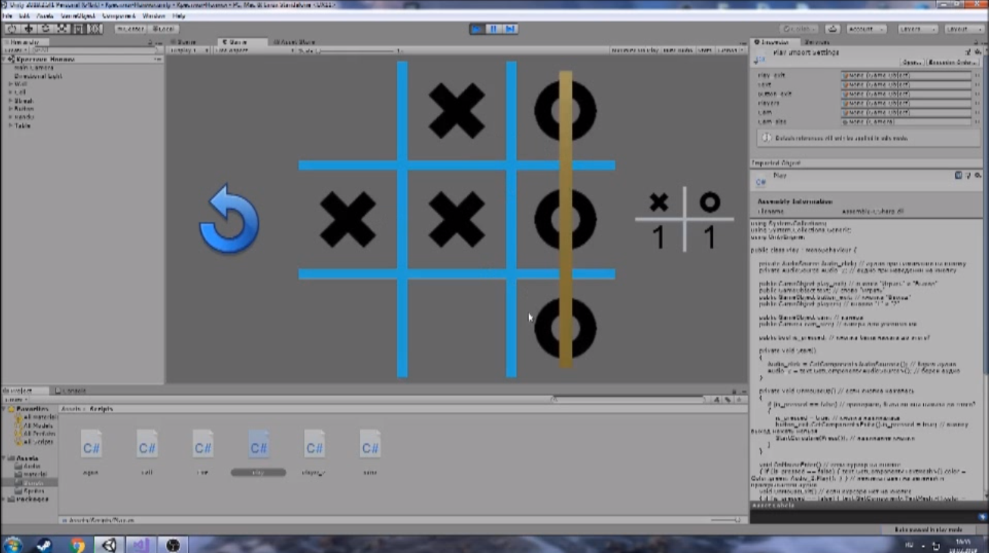Toggle Stats in Game view

[x=705, y=51]
